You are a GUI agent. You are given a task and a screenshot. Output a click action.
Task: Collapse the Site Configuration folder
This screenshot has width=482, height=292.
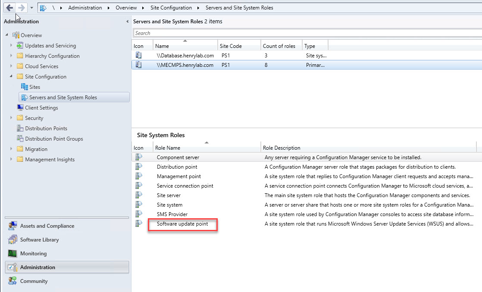(x=12, y=76)
